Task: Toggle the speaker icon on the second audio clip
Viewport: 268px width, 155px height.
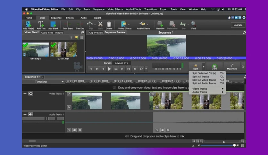Action: tap(163, 130)
